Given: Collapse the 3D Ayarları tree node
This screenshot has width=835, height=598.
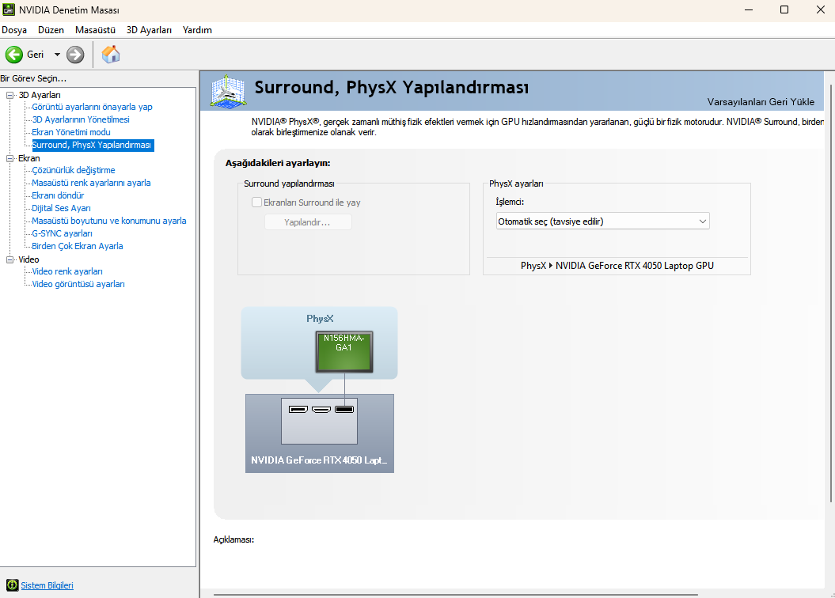Looking at the screenshot, I should [x=9, y=95].
